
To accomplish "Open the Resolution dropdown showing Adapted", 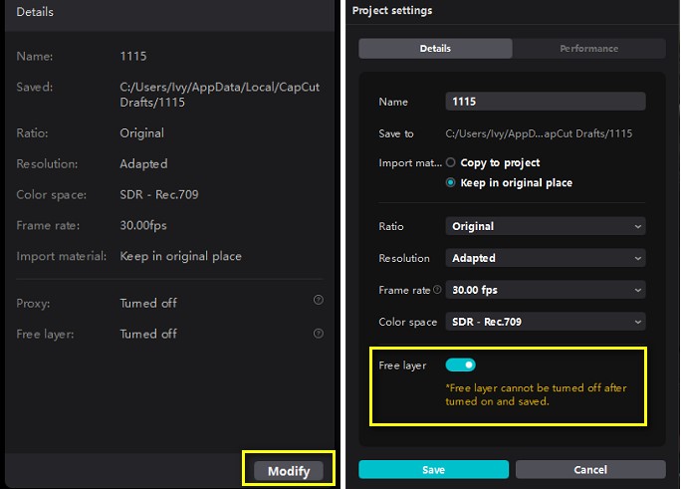I will coord(546,258).
